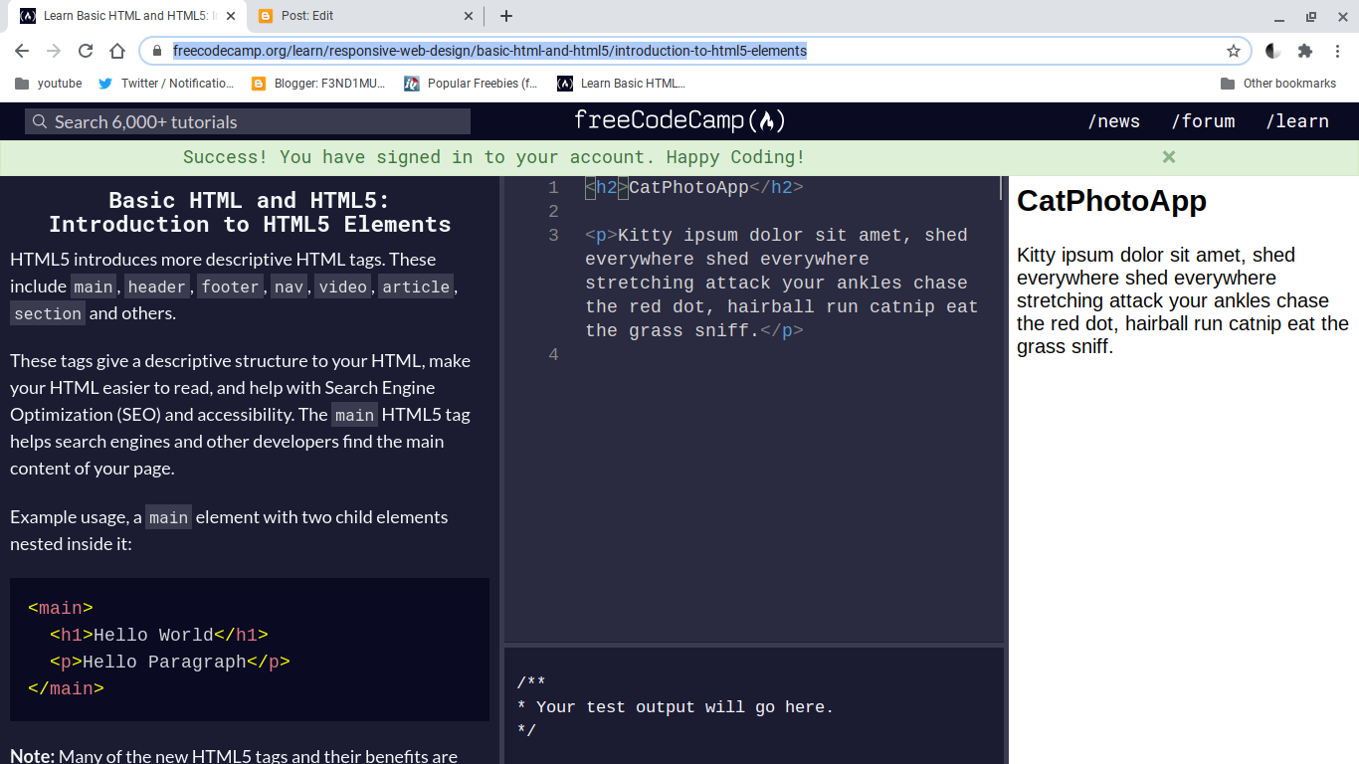Image resolution: width=1359 pixels, height=764 pixels.
Task: Click the 'video' inline code tag
Action: click(343, 286)
